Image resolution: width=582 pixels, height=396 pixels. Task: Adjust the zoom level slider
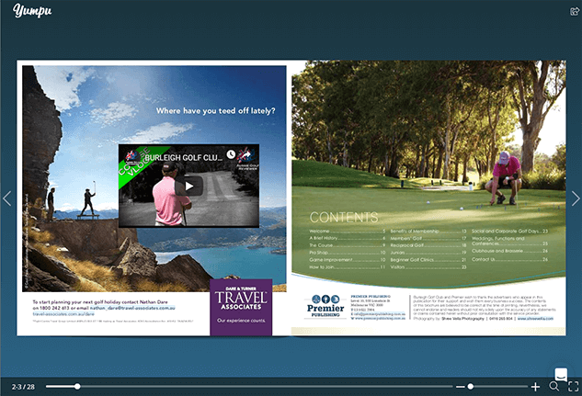click(471, 387)
